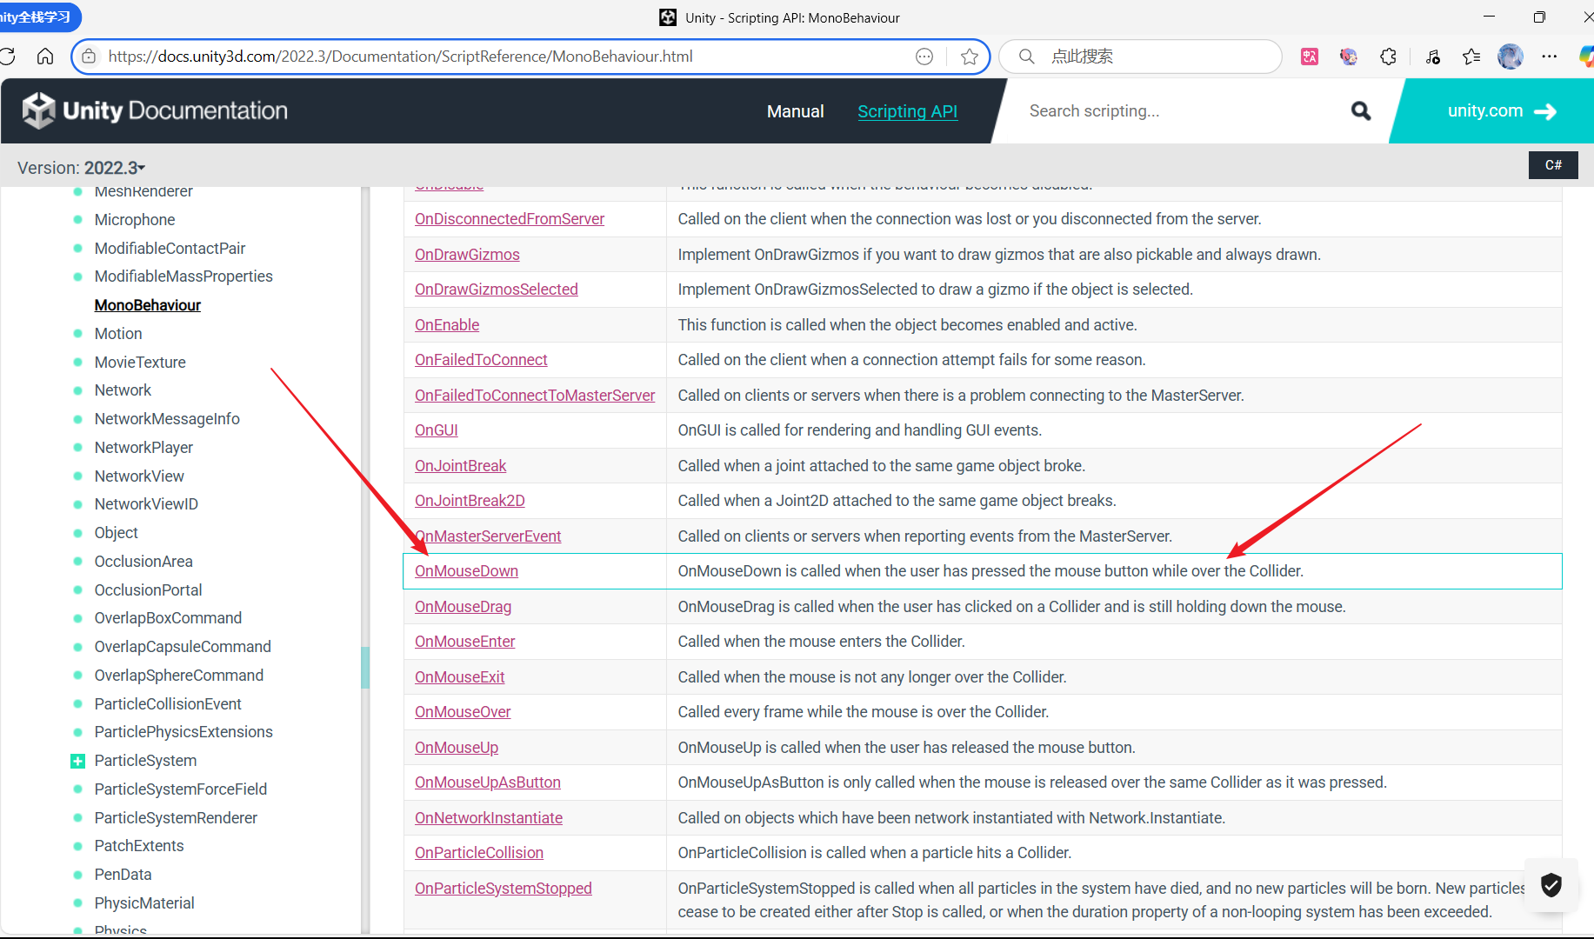Open the OnMouseDown link
This screenshot has height=939, width=1594.
click(466, 571)
